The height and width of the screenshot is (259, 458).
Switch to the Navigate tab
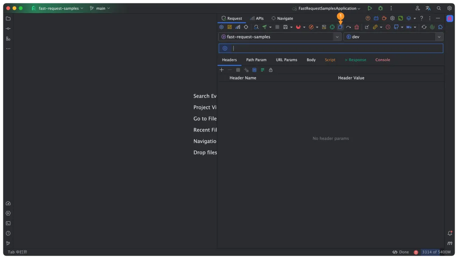click(x=282, y=18)
